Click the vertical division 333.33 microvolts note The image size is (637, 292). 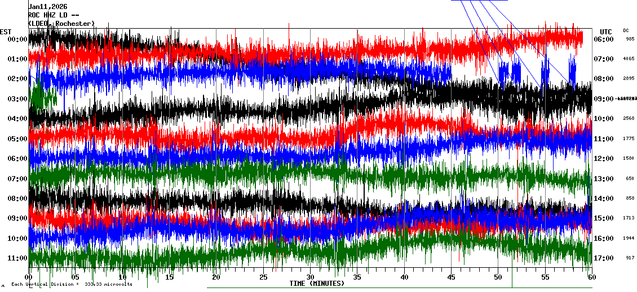click(x=72, y=284)
